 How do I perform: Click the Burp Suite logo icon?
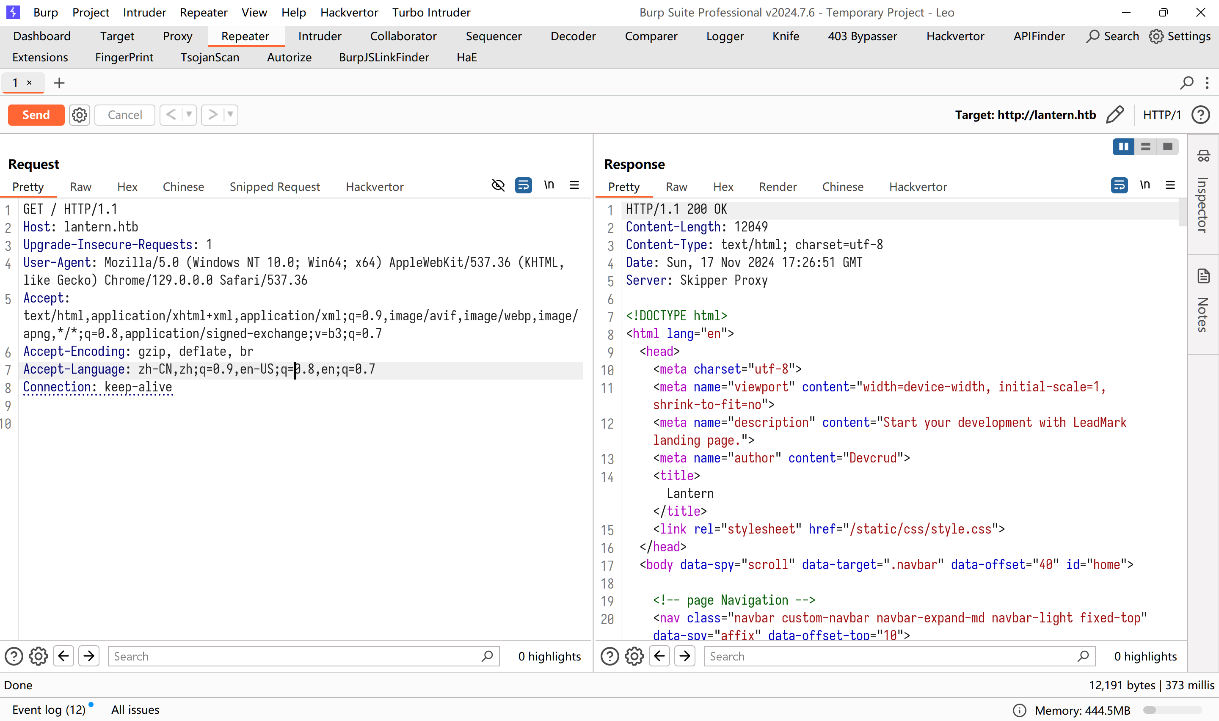coord(13,12)
